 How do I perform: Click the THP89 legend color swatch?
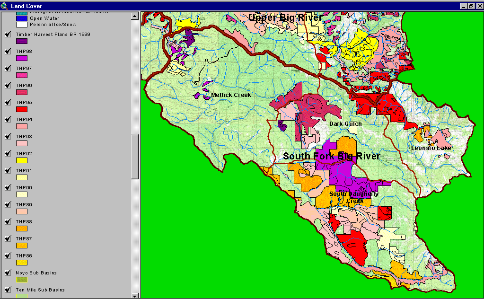point(22,211)
